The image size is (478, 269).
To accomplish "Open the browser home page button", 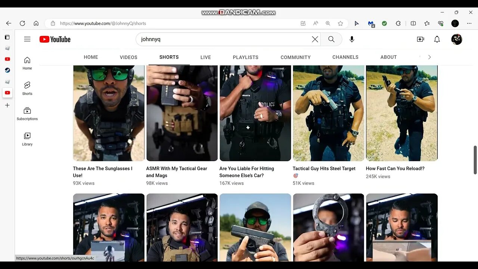I will click(x=36, y=23).
